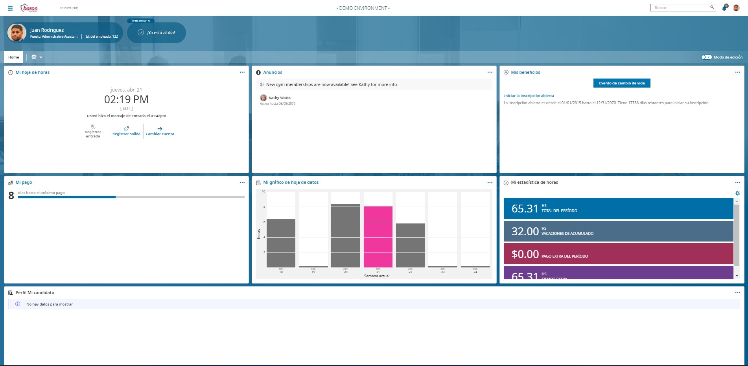
Task: Open the Anuncios widget ellipsis menu
Action: click(x=490, y=72)
